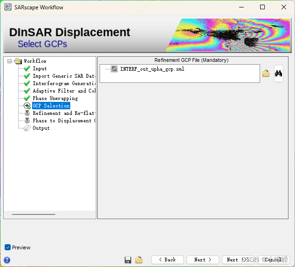Select INTERF_out_upha_gcp.xml file entry

click(x=152, y=69)
